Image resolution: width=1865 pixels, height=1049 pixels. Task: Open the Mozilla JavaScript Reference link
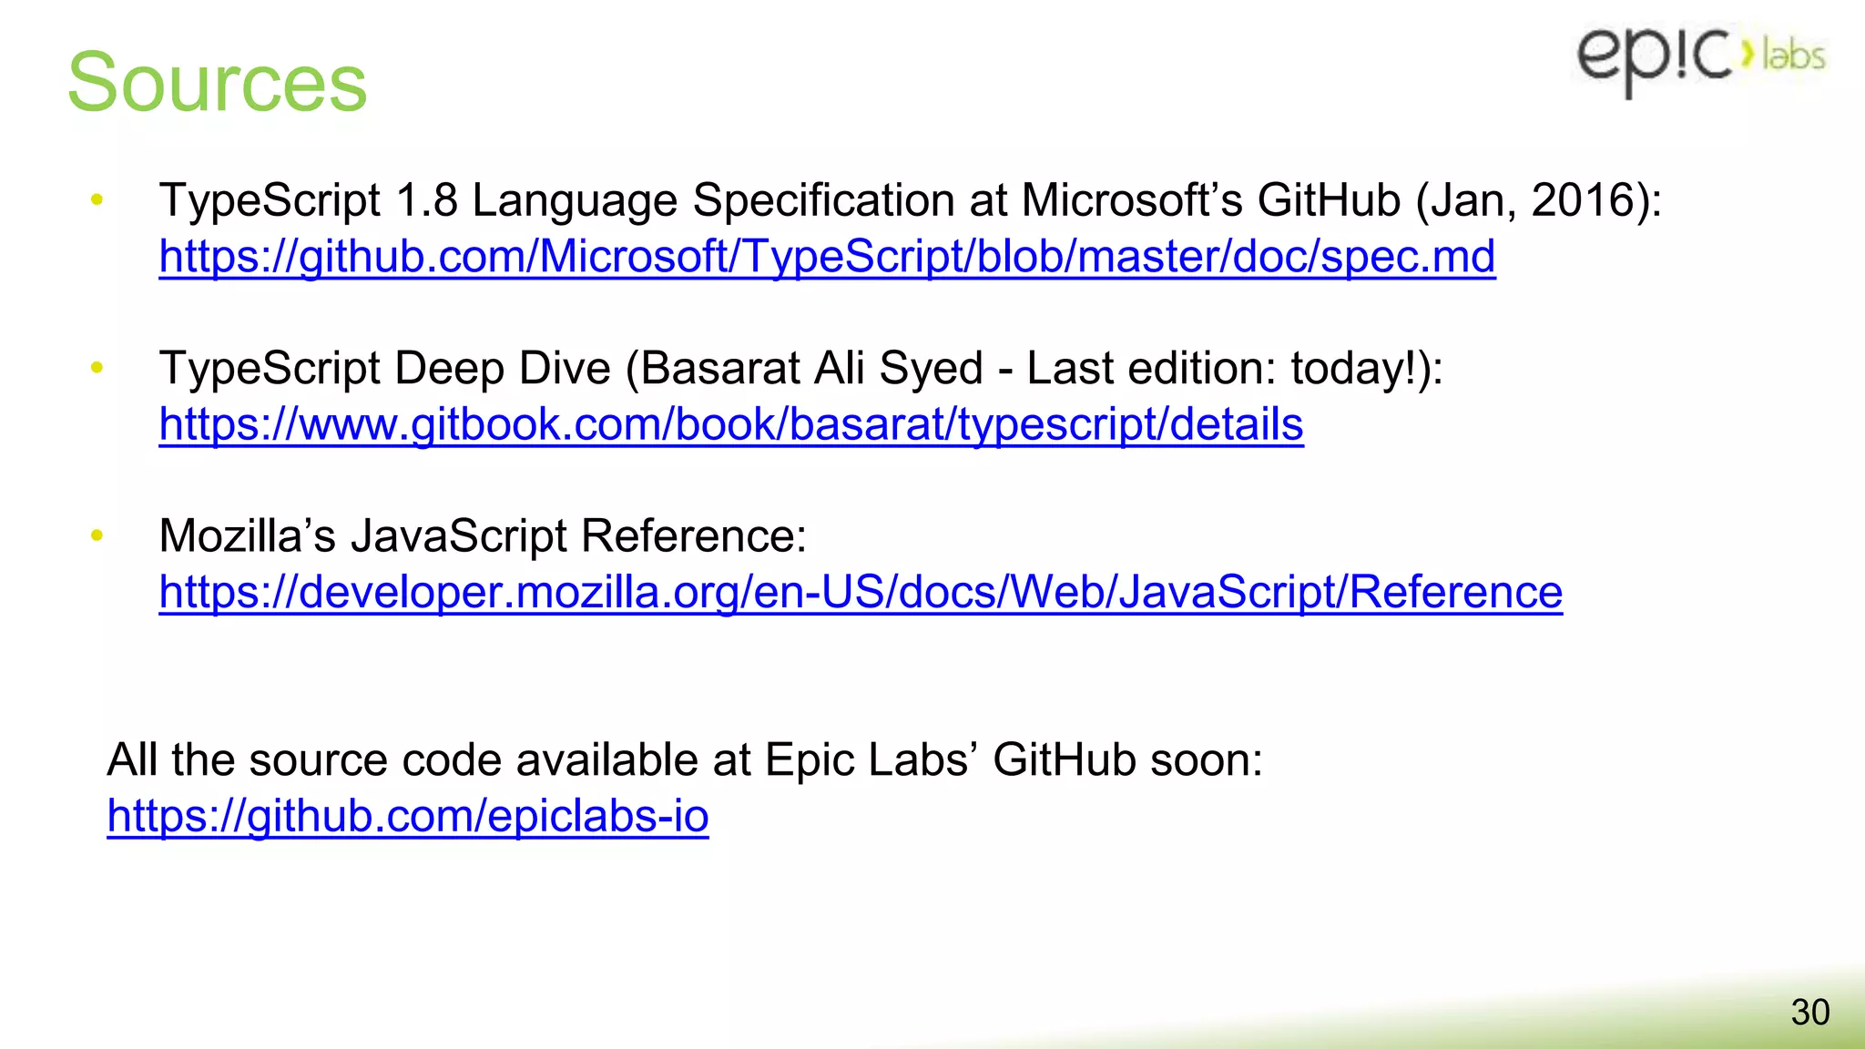tap(861, 592)
